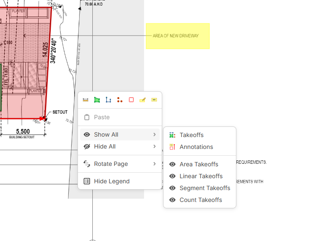Select the yellow driveway highlight annotation
Image resolution: width=327 pixels, height=241 pixels.
(178, 36)
